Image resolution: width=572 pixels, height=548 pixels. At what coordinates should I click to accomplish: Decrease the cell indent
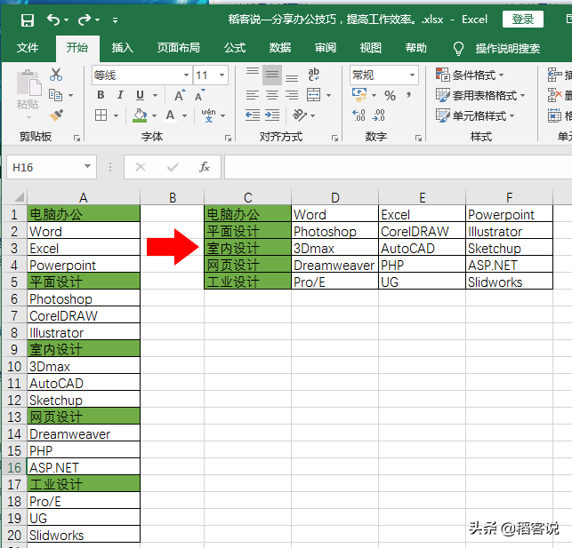(253, 115)
